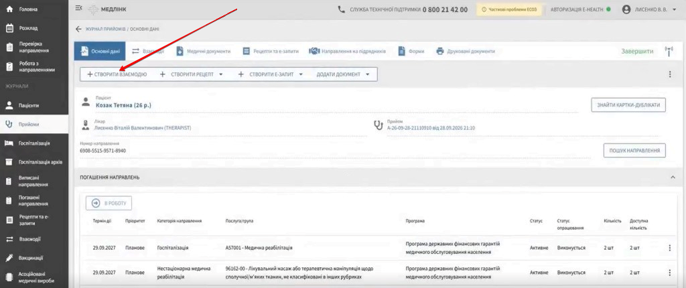686x288 pixels.
Task: Click the user avatar icon
Action: click(x=627, y=9)
